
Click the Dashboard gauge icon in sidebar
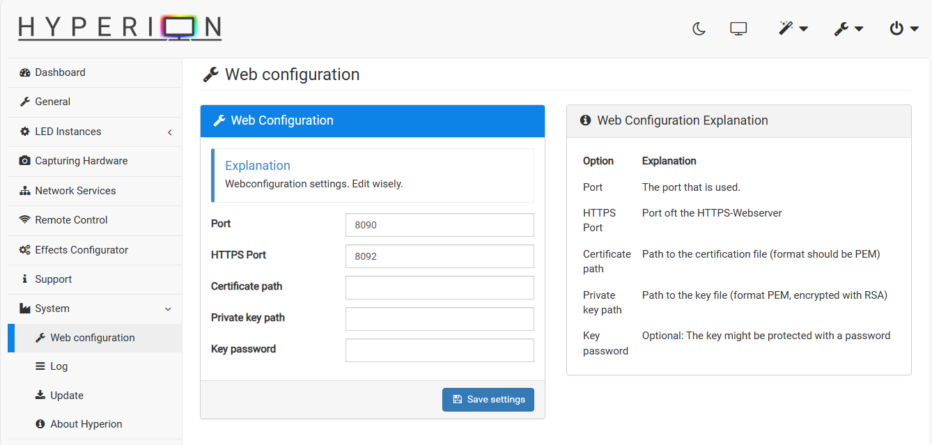(25, 72)
